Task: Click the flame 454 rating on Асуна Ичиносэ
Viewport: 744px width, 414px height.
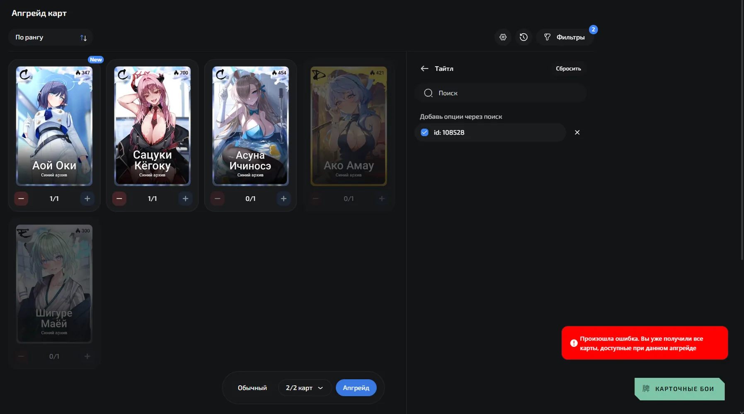Action: pyautogui.click(x=279, y=73)
